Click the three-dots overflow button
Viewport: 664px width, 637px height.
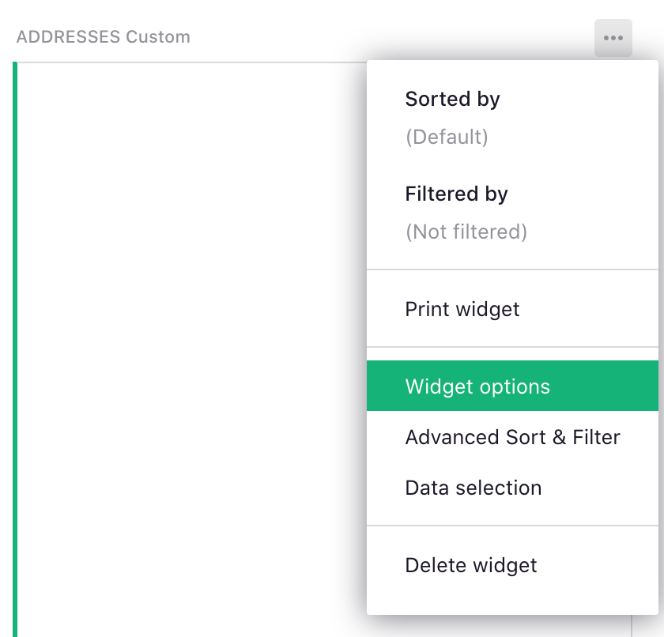(613, 37)
